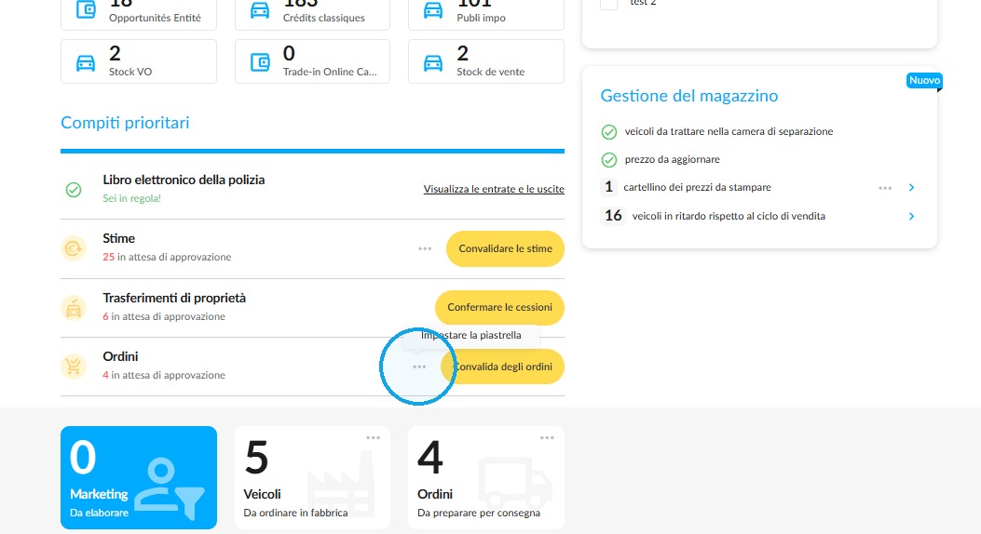Select Impostare la piastrella menu entry
The width and height of the screenshot is (981, 534).
pyautogui.click(x=471, y=336)
